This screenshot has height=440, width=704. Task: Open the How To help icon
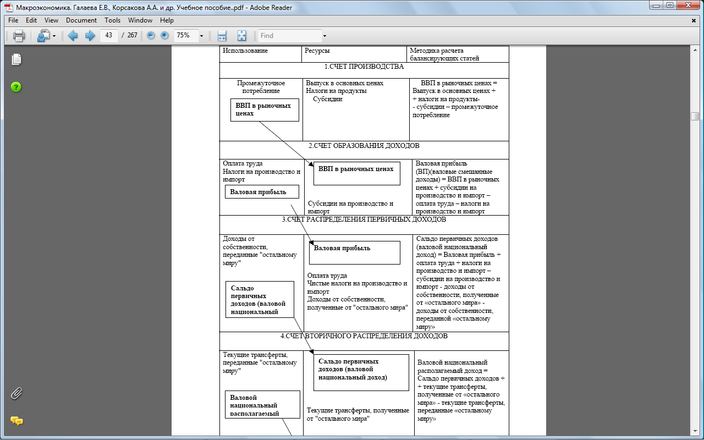[x=16, y=87]
